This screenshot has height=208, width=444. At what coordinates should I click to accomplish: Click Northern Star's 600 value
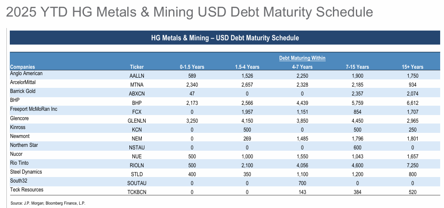[x=358, y=147]
